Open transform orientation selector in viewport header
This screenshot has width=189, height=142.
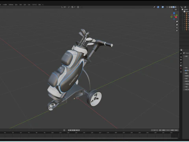click(x=64, y=7)
